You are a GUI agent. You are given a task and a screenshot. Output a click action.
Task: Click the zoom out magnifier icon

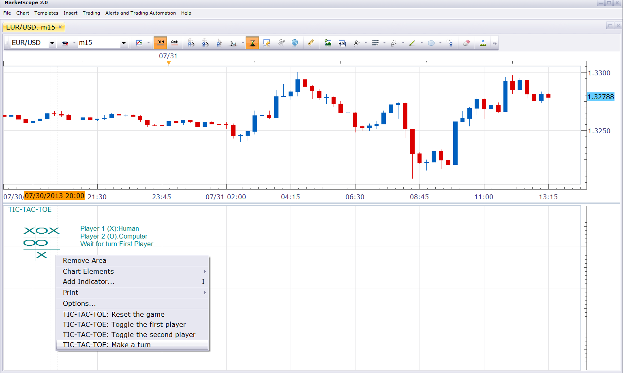point(205,43)
